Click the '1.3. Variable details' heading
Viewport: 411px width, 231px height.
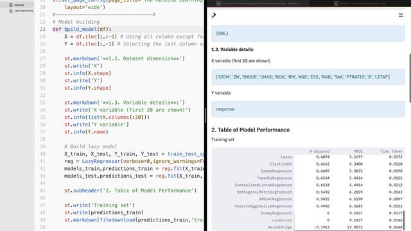232,49
